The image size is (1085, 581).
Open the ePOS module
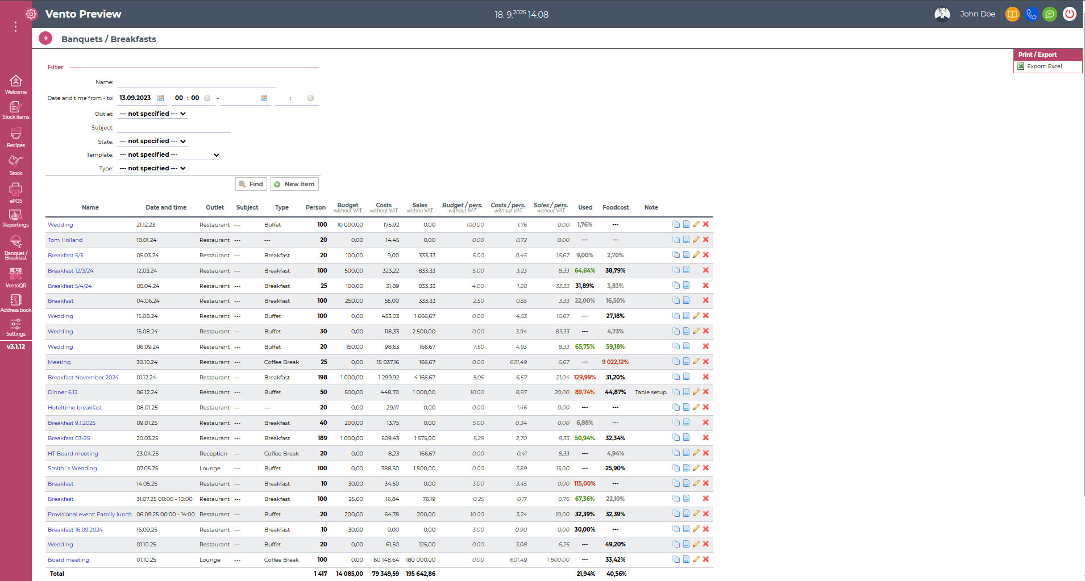point(16,193)
